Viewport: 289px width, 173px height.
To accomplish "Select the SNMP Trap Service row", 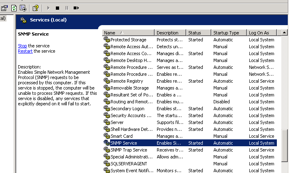I will tap(129, 150).
